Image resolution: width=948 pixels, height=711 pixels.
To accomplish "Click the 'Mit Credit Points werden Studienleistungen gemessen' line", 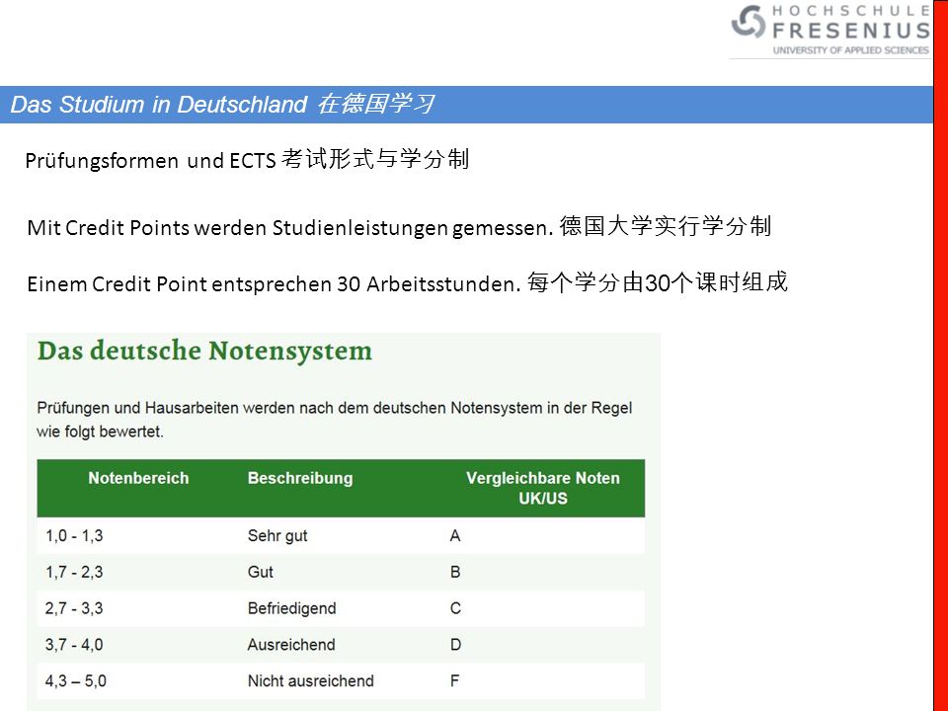I will pyautogui.click(x=290, y=228).
